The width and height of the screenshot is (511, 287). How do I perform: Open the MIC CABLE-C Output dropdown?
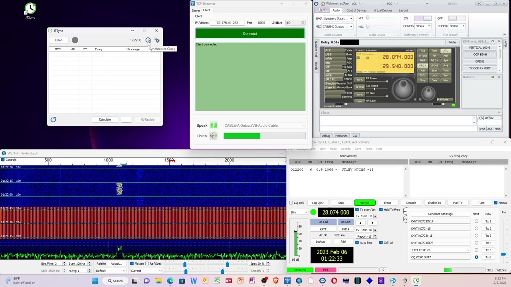338,27
